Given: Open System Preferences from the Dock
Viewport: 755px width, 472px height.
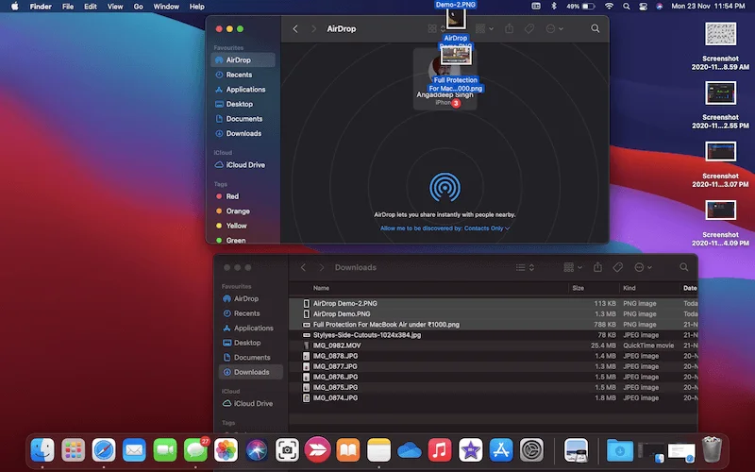Looking at the screenshot, I should (x=531, y=450).
